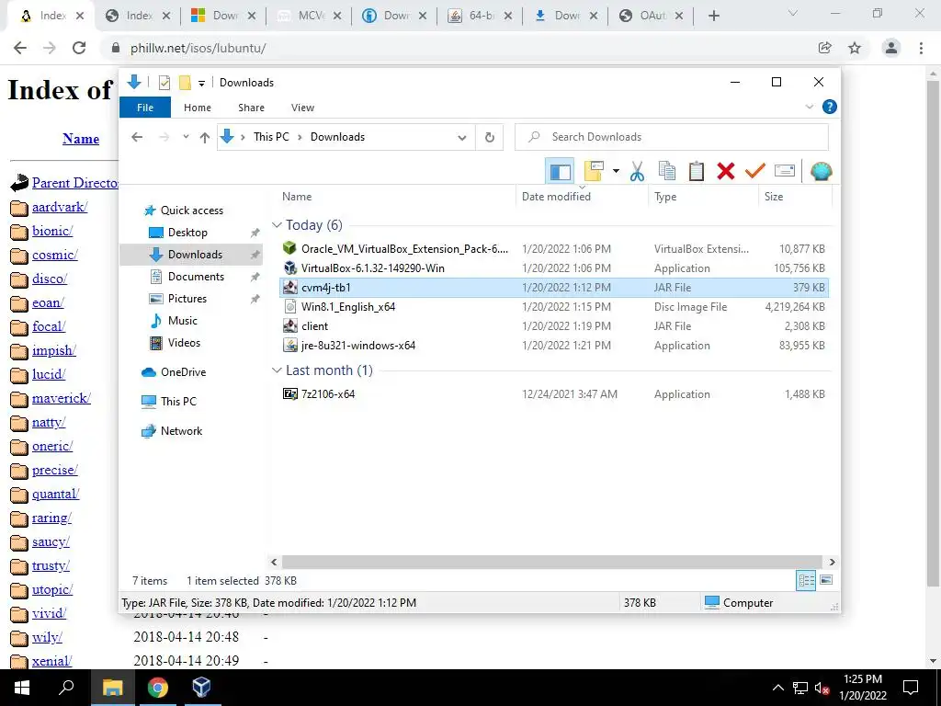Click the horizontal scrollbar in file list
The image size is (941, 706).
pyautogui.click(x=552, y=562)
